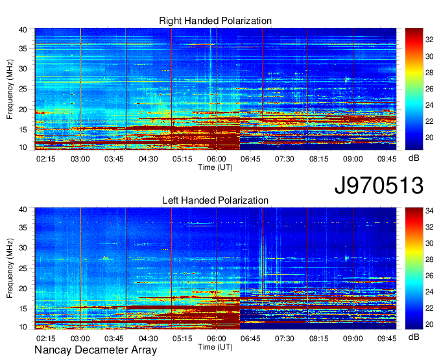This screenshot has width=441, height=358.
Task: Click the "Right Handed Polarization" plot title
Action: coord(215,21)
